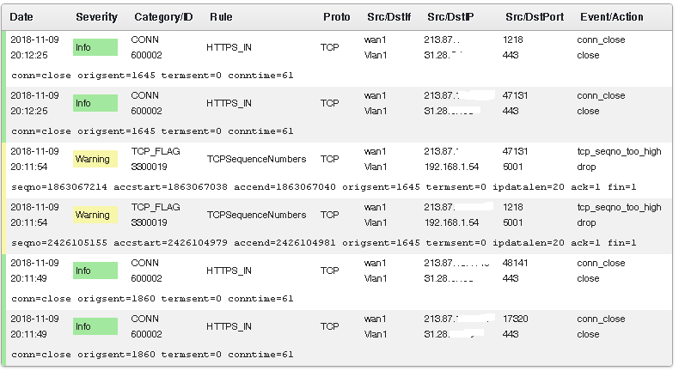Click the Date column header

point(21,17)
